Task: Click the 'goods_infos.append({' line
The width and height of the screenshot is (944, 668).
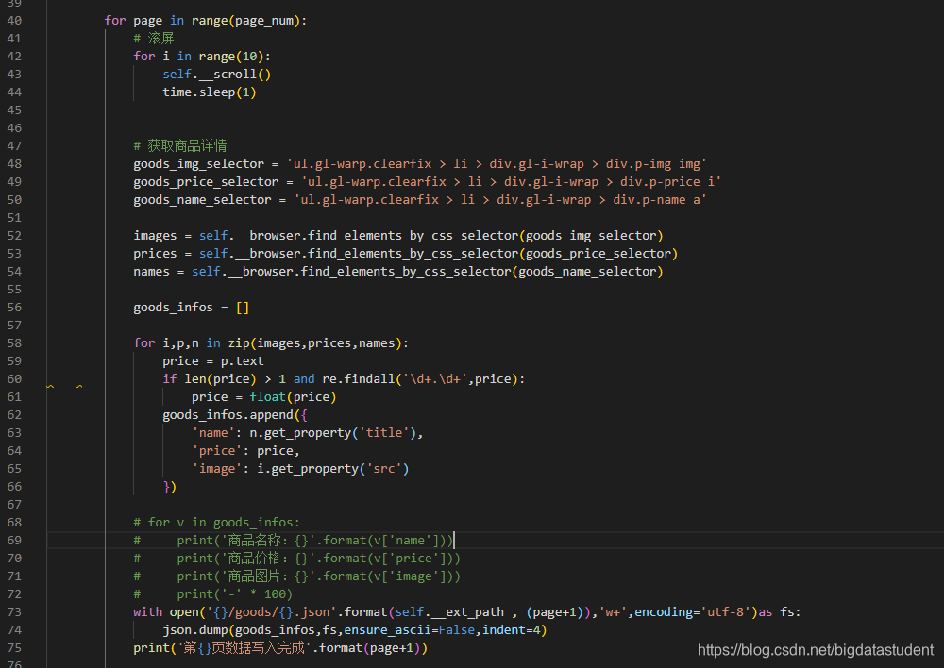Action: pyautogui.click(x=235, y=414)
